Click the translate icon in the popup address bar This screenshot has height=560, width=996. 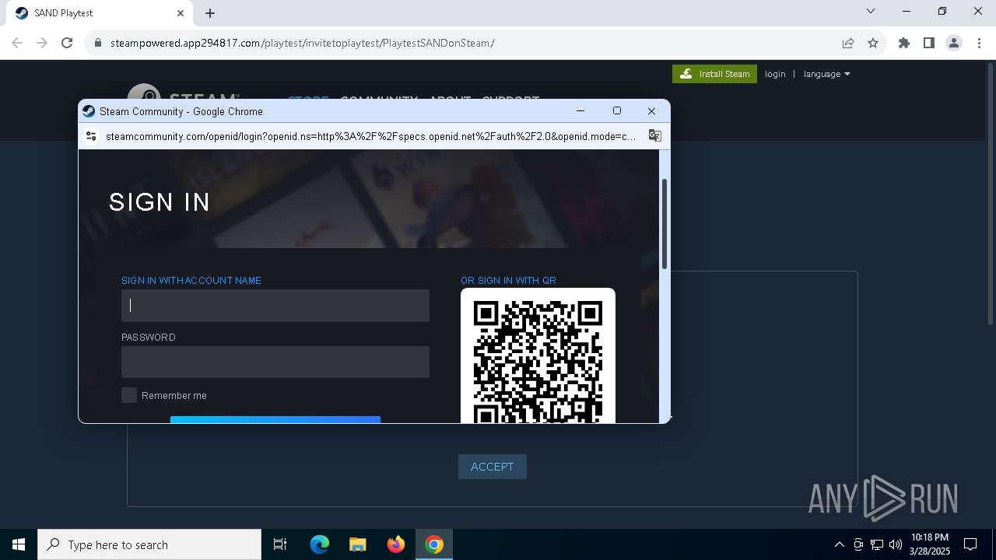[655, 136]
